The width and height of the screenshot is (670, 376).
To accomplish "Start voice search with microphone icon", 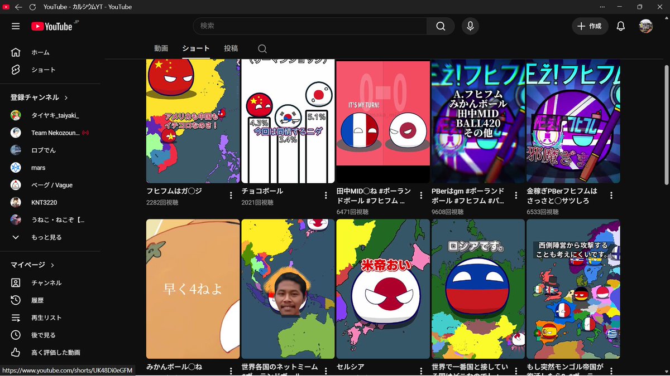I will (470, 26).
